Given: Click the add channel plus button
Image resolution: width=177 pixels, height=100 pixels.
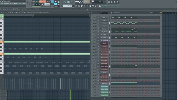Looking at the screenshot, I should tap(104, 99).
